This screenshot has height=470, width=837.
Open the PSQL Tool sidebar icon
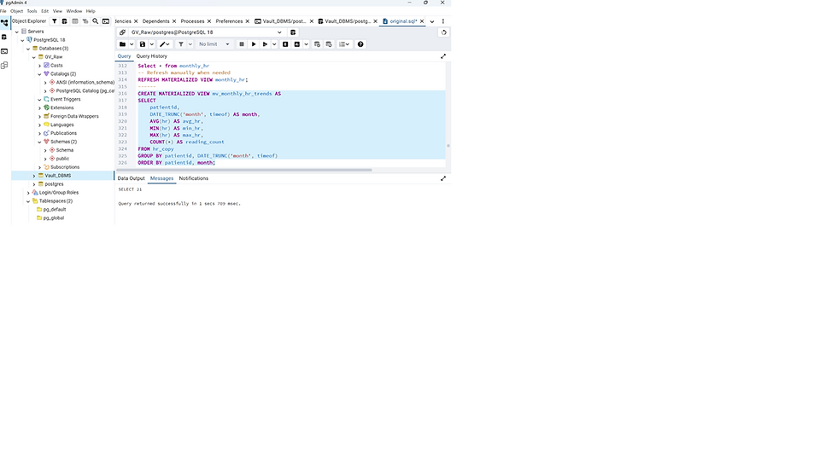click(4, 51)
